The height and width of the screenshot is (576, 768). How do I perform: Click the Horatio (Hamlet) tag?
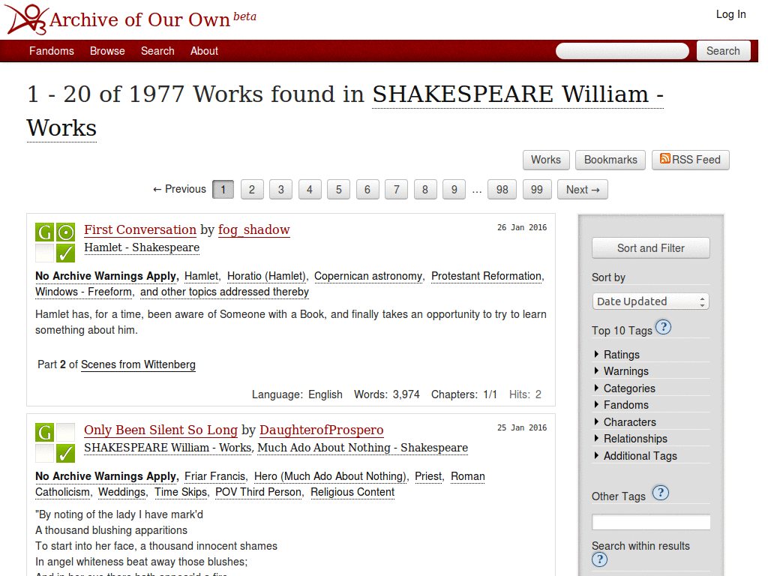tap(266, 276)
